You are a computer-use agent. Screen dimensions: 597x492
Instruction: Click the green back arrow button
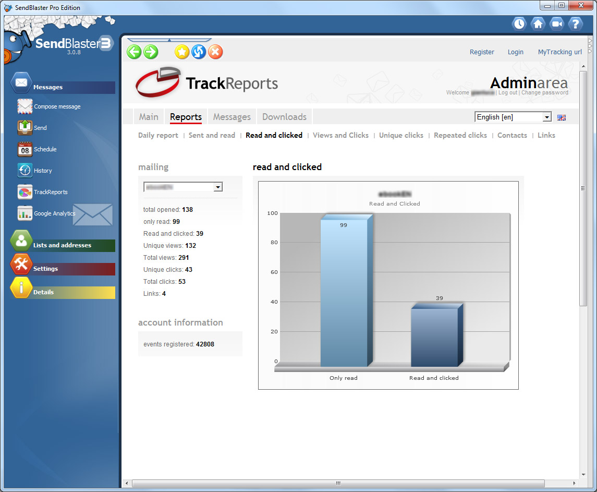pos(134,52)
